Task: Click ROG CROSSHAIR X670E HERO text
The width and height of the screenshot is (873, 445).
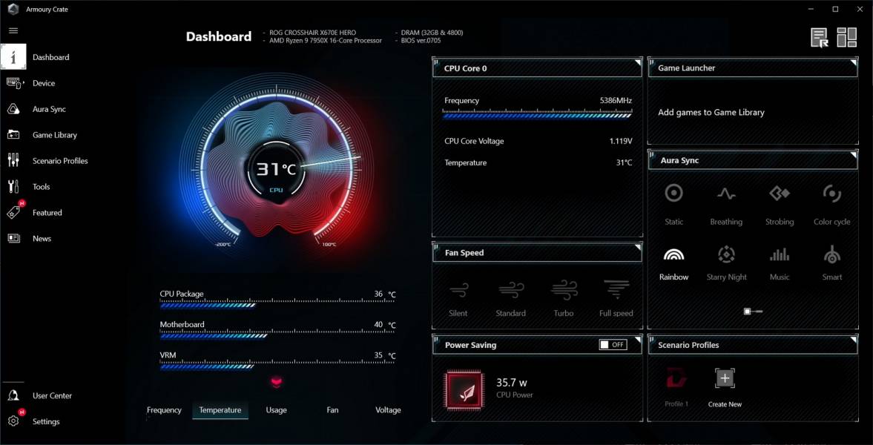Action: 312,33
